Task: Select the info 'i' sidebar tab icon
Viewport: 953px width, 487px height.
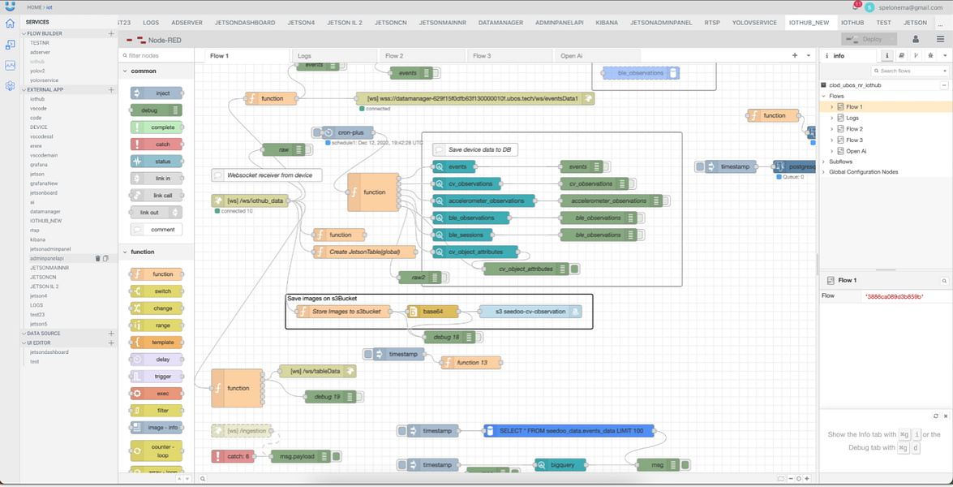Action: coord(886,55)
